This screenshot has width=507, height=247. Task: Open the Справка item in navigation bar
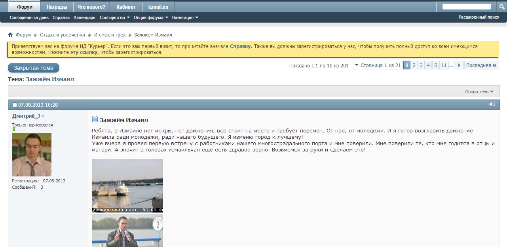(x=61, y=17)
